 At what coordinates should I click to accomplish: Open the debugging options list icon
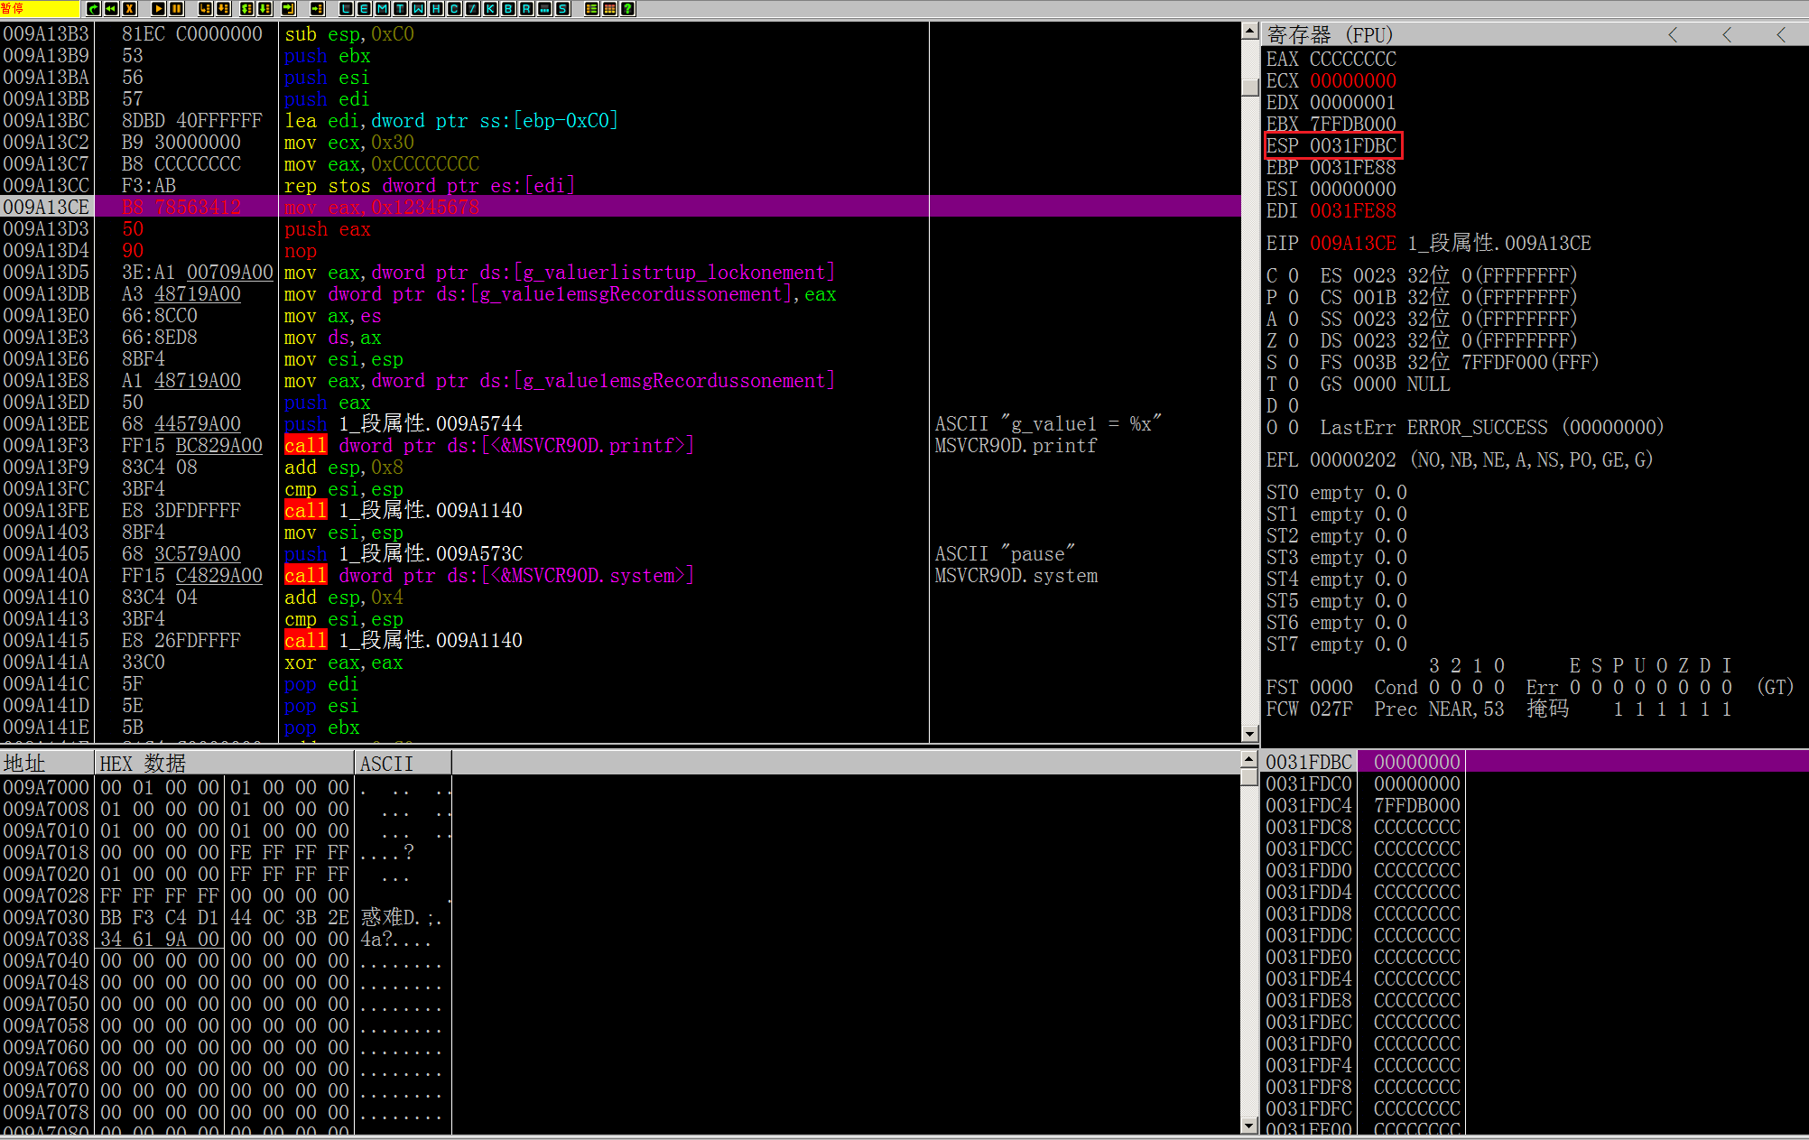(592, 9)
